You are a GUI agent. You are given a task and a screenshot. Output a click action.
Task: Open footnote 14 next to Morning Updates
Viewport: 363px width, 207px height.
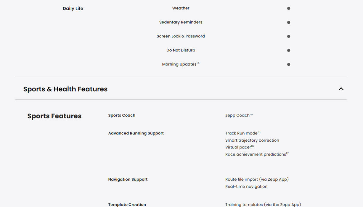[198, 63]
